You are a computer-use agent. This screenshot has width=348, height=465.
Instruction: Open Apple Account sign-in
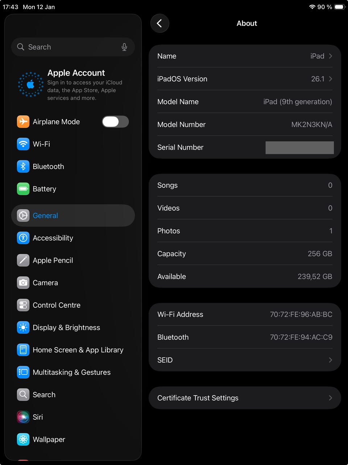click(x=73, y=85)
